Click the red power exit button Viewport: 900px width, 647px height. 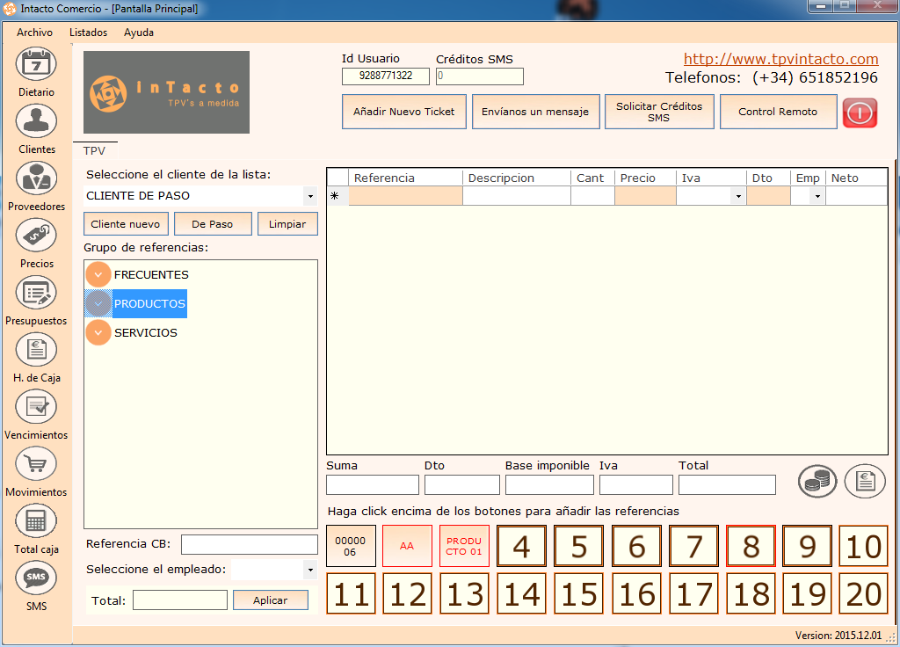click(x=860, y=113)
